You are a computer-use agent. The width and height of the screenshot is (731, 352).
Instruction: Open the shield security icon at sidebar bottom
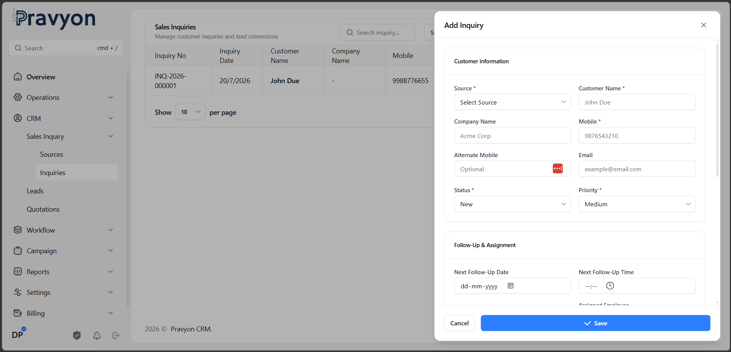[x=77, y=335]
